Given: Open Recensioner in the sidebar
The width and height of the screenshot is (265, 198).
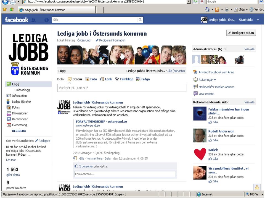Looking at the screenshot, I should 20,119.
